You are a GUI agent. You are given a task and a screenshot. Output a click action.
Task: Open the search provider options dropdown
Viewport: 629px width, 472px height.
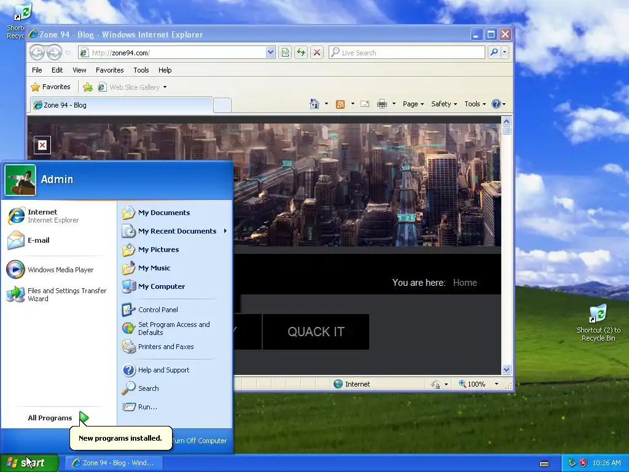505,52
